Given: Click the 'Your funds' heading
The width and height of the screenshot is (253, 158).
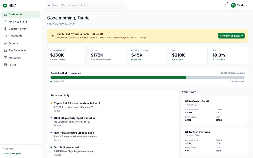Looking at the screenshot, I should [189, 92].
